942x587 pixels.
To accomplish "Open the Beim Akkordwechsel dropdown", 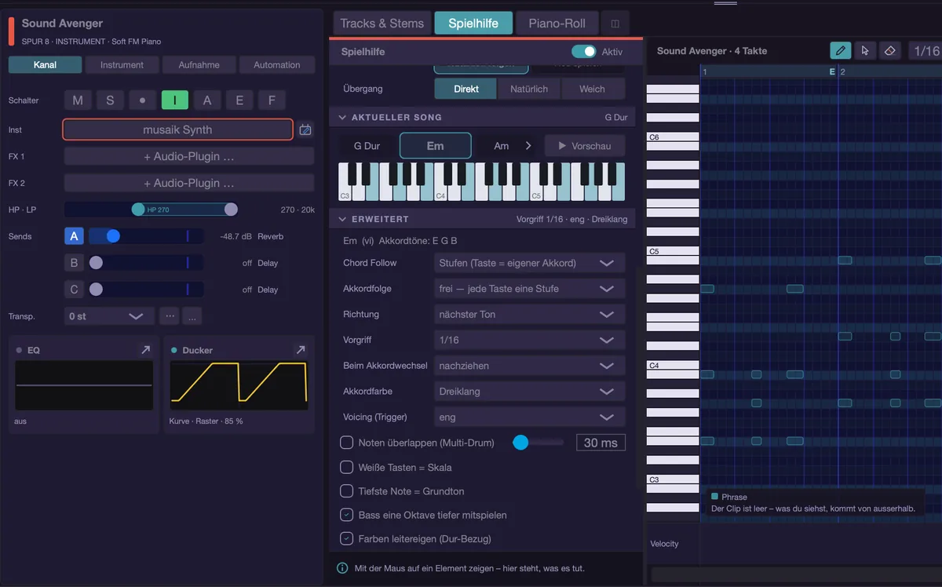I will (530, 366).
